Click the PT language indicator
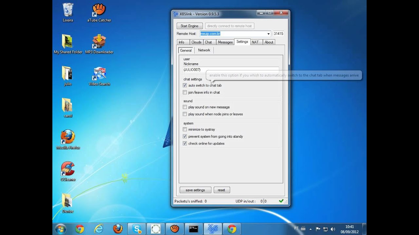Image resolution: width=419 pixels, height=235 pixels. [x=296, y=228]
